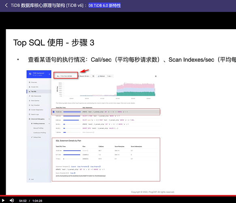Play the video
This screenshot has width=236, height=203.
3,201
